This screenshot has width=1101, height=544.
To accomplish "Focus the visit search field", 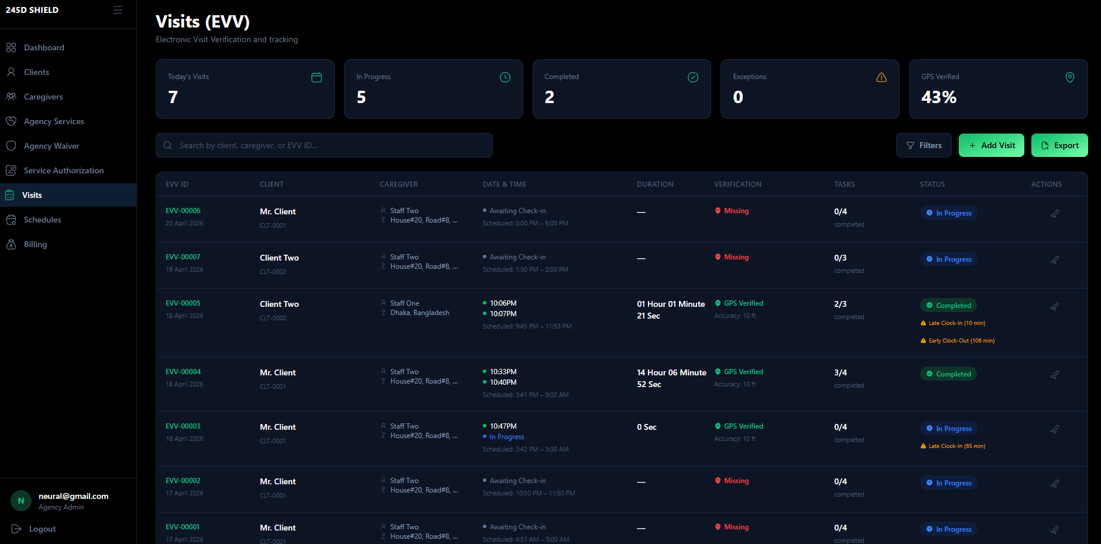I will pyautogui.click(x=324, y=145).
